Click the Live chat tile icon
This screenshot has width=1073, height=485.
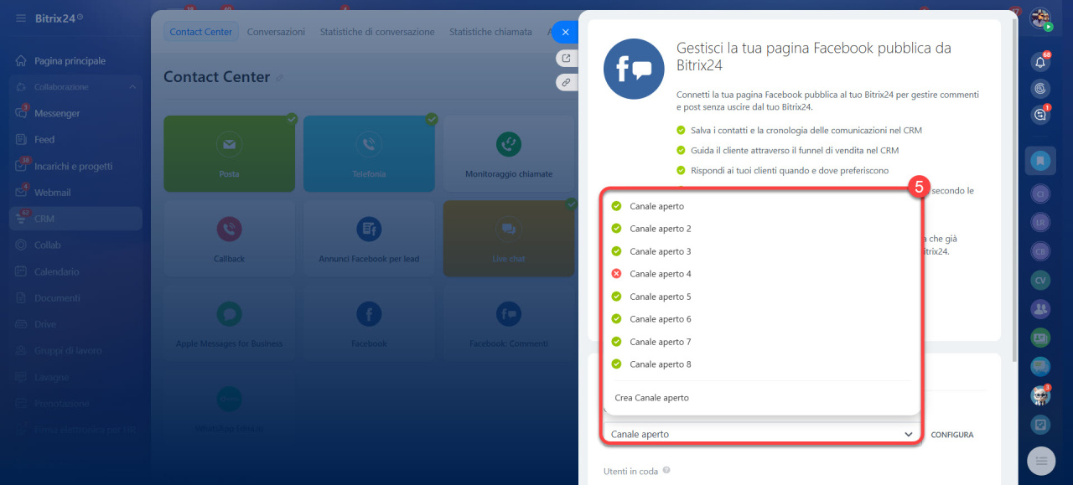click(x=508, y=229)
